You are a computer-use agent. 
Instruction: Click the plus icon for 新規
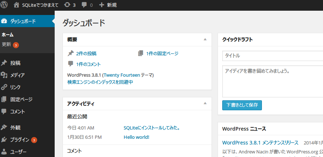click(102, 5)
